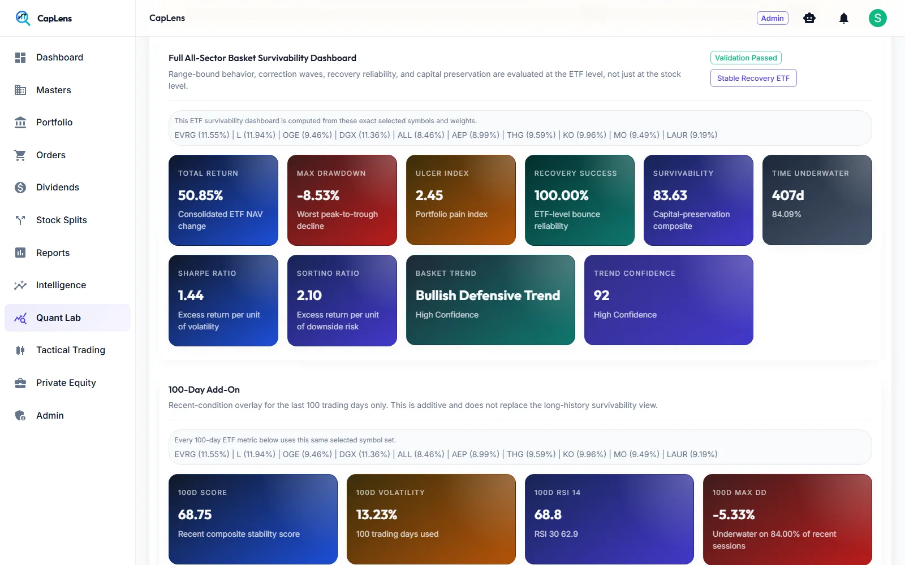Screen dimensions: 905x565
Task: Click the Sortino Ratio 2.10 card
Action: pos(342,301)
